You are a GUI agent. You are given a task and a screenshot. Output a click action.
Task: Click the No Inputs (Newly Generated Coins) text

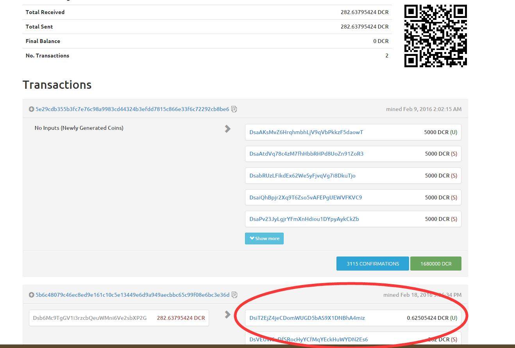[79, 128]
